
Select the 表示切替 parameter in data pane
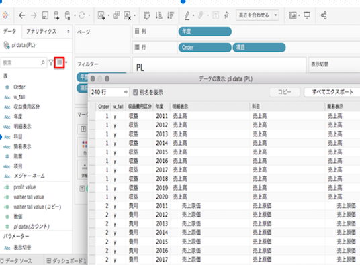(22, 248)
